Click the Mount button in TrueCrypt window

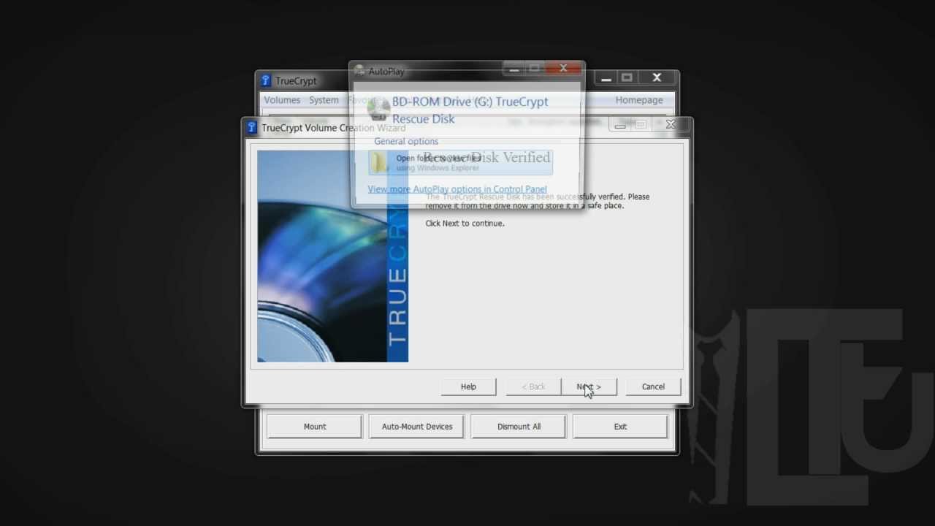315,427
